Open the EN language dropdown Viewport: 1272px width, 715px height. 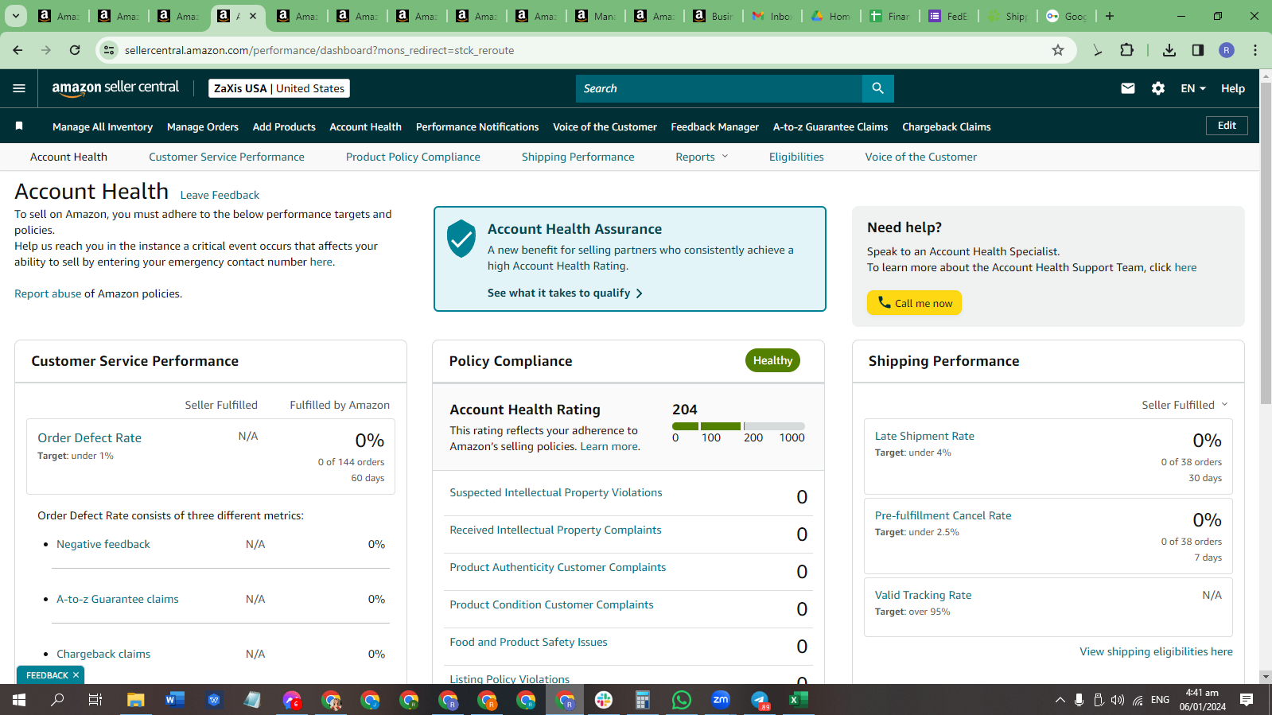(x=1193, y=88)
